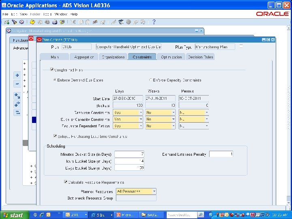Open Resource Constraints Days dropdown
This screenshot has width=292, height=219.
point(141,112)
